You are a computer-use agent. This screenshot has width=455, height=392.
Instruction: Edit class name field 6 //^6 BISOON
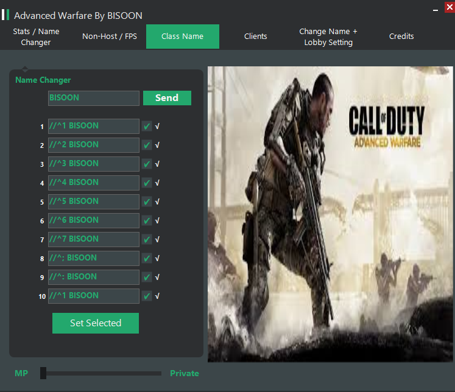[x=94, y=220]
